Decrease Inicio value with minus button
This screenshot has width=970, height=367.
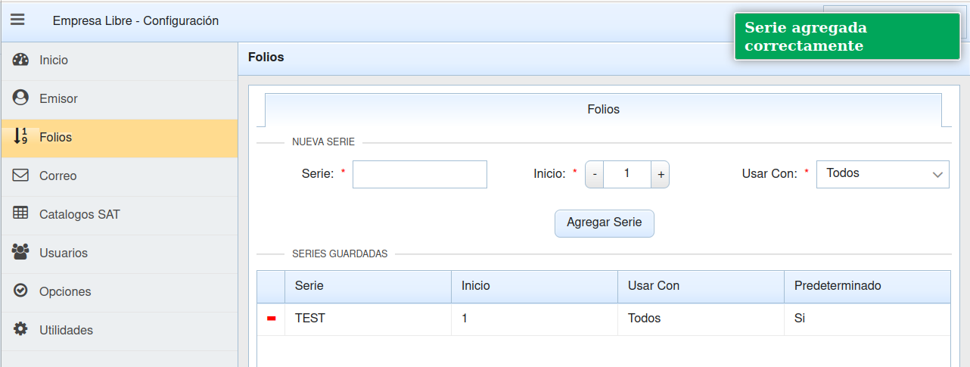point(595,174)
